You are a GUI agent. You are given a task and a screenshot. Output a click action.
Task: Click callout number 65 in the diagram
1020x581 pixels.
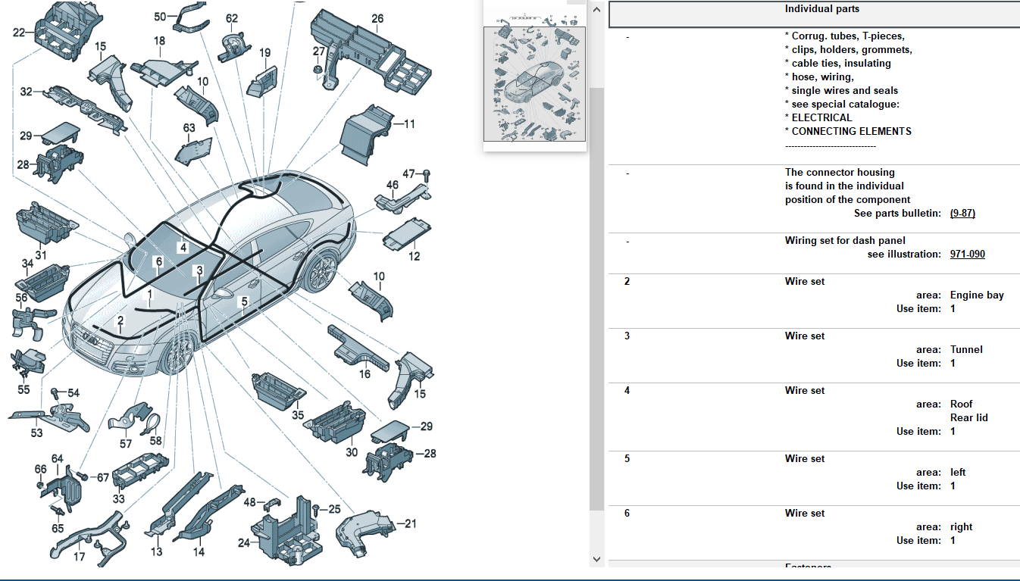[58, 529]
